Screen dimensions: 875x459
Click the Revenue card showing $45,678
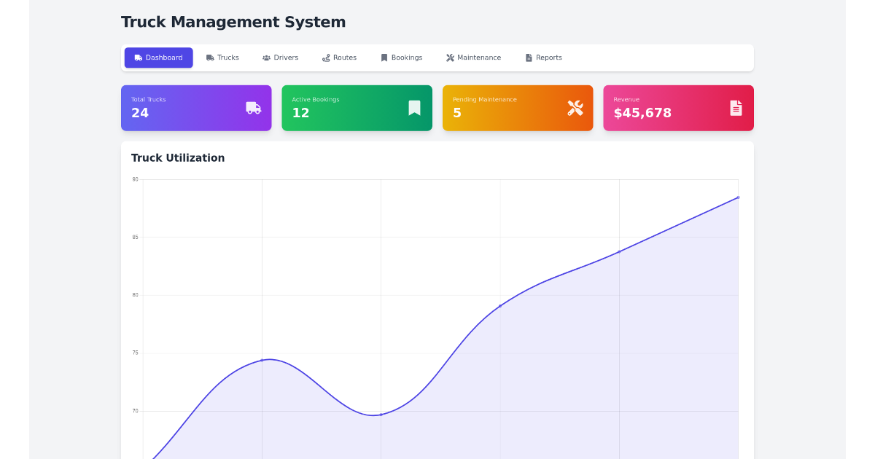(678, 108)
